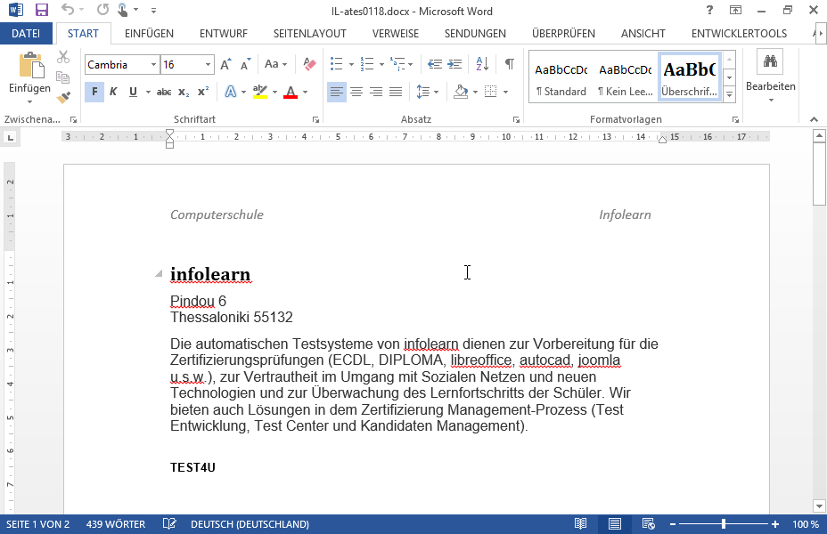Switch to web layout view
Screen dimensions: 827x534
[x=648, y=524]
